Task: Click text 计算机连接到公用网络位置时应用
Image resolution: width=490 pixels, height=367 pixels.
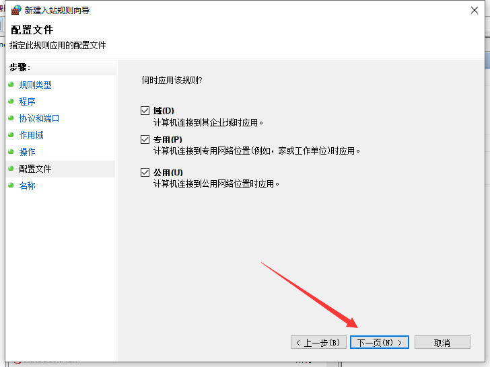Action: click(x=216, y=184)
